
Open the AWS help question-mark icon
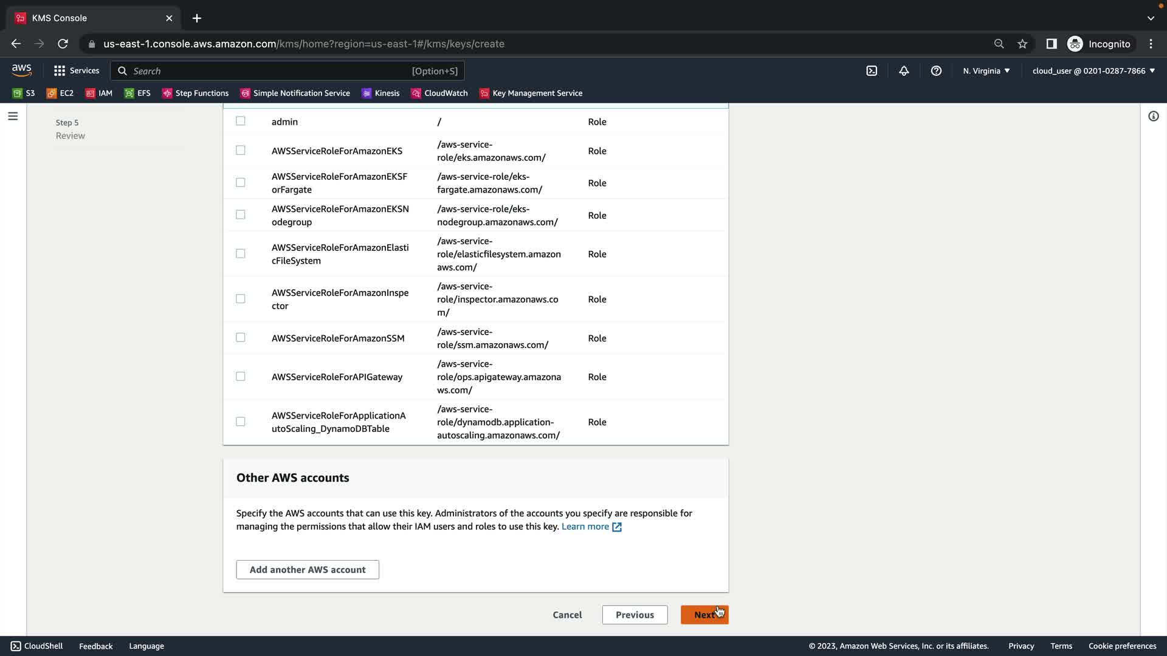tap(936, 71)
